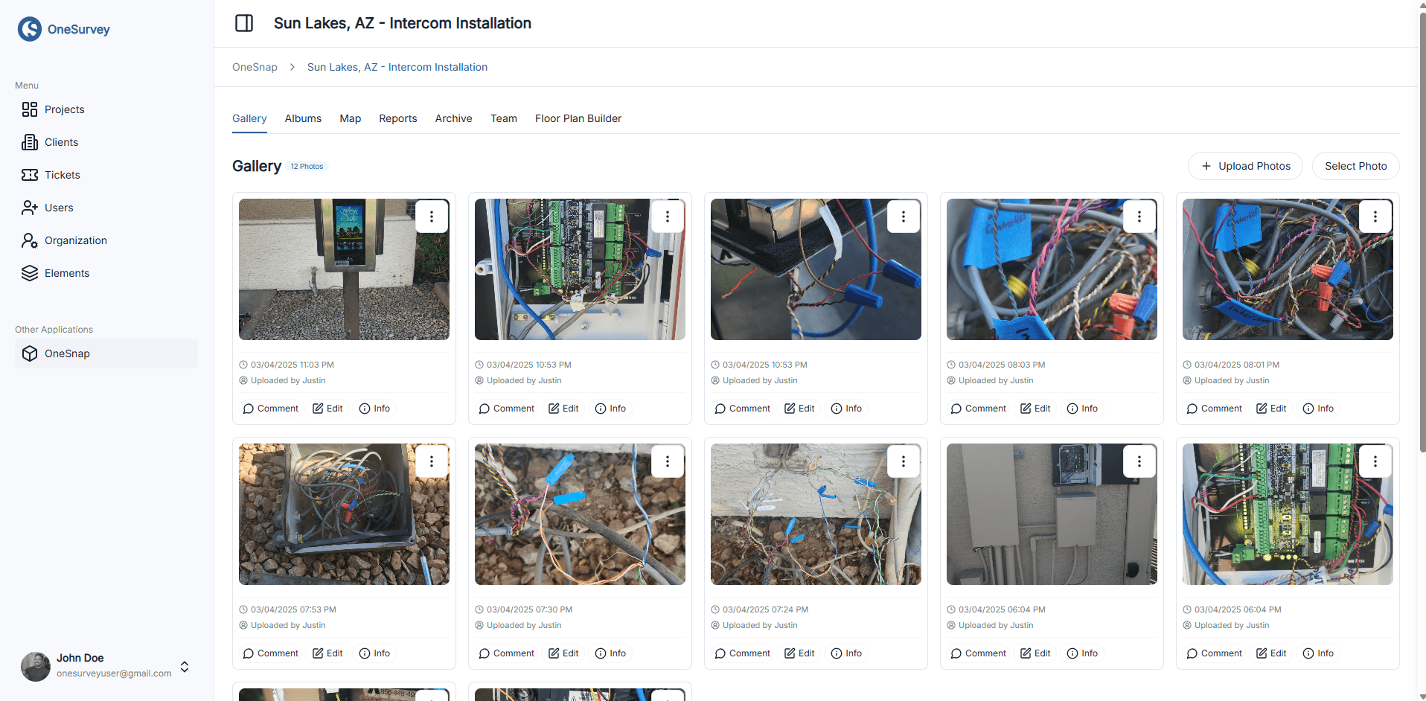This screenshot has width=1426, height=701.
Task: Open Elements in the sidebar
Action: click(66, 273)
